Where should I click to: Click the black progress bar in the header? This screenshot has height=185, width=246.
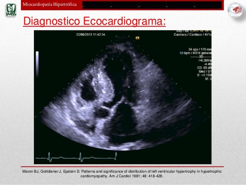click(x=152, y=5)
